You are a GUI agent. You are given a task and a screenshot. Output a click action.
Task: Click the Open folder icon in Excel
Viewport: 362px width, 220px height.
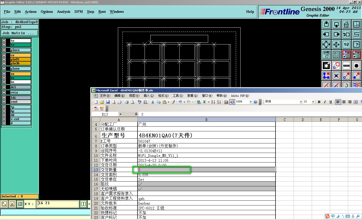click(x=102, y=102)
